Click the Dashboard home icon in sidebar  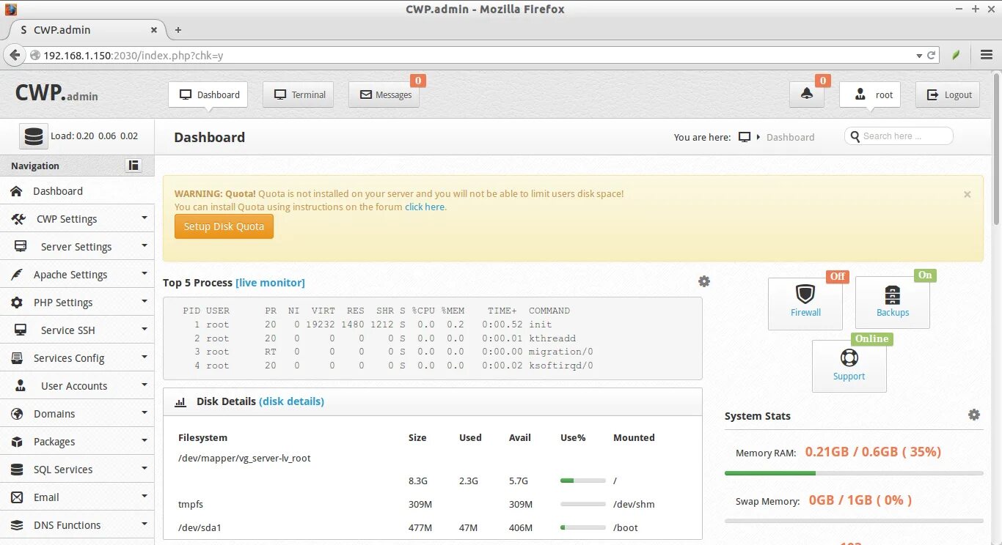tap(16, 191)
